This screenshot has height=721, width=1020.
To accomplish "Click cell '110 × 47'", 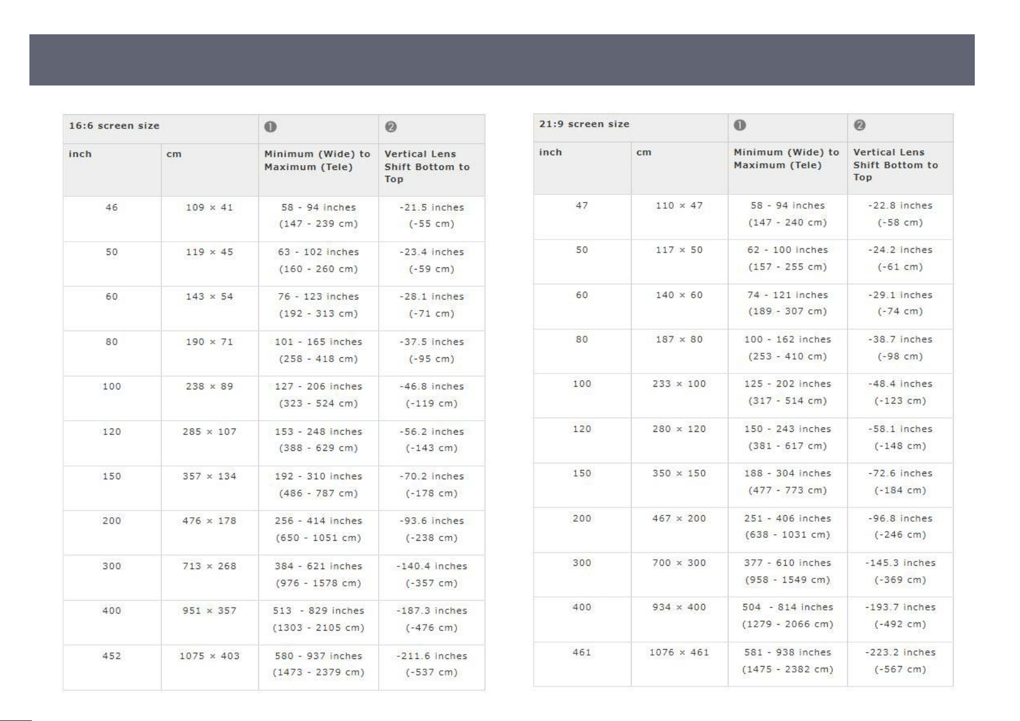I will click(679, 206).
